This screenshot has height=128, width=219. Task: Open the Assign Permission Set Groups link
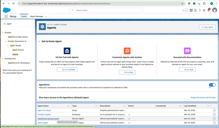click(x=203, y=98)
